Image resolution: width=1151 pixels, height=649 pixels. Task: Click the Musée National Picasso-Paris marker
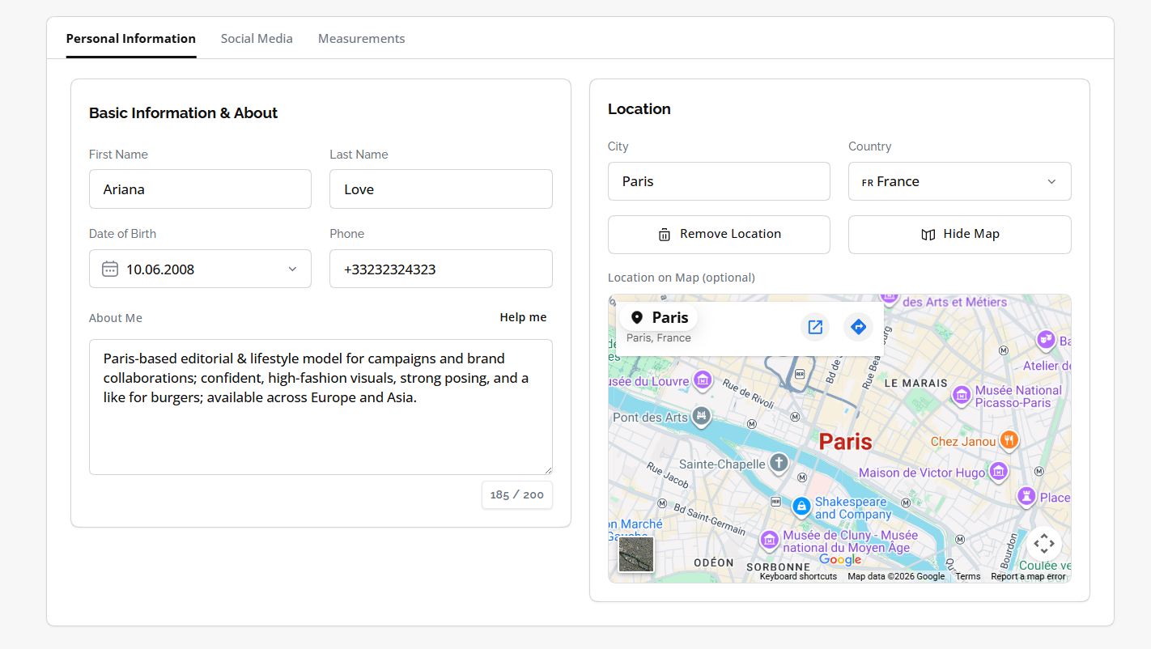[962, 395]
